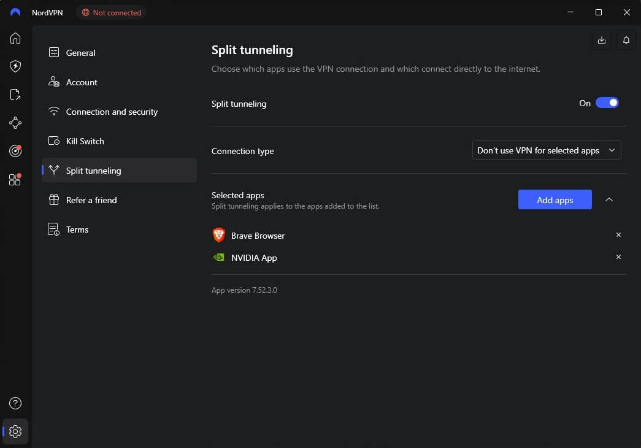Viewport: 641px width, 448px height.
Task: Open the Connection type dropdown
Action: [546, 150]
